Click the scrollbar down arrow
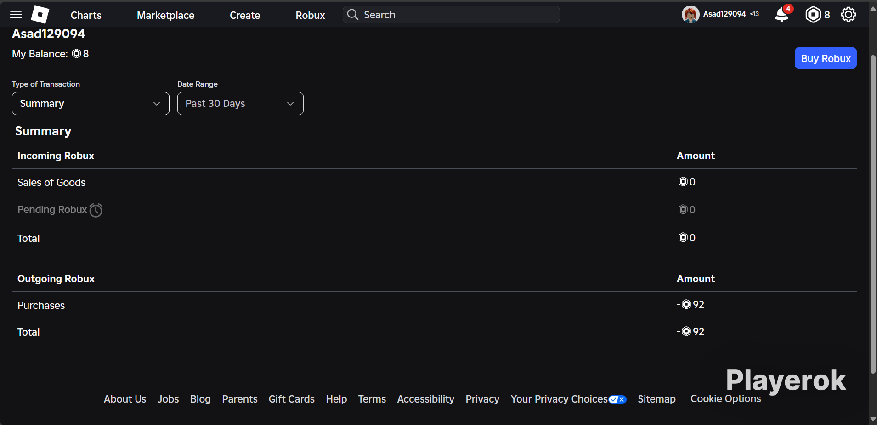 tap(873, 419)
